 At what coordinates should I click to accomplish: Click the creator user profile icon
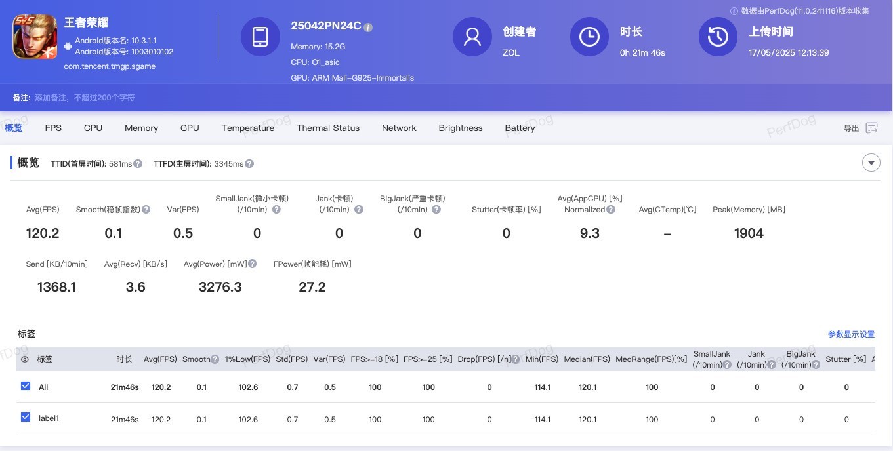472,37
